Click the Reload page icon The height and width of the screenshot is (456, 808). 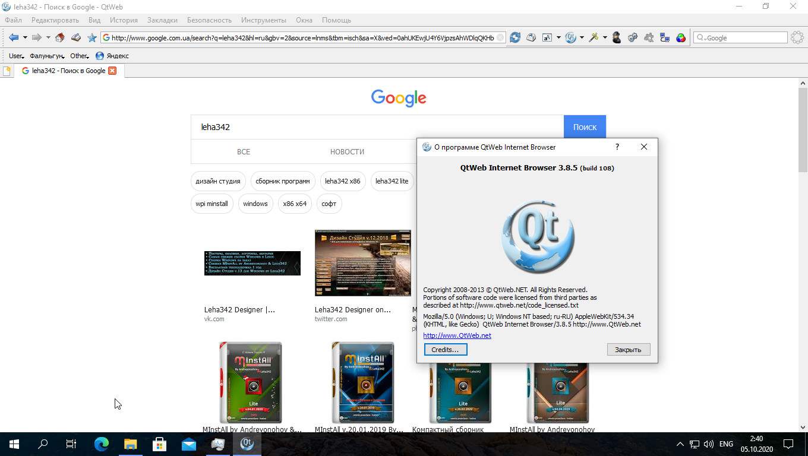click(515, 37)
